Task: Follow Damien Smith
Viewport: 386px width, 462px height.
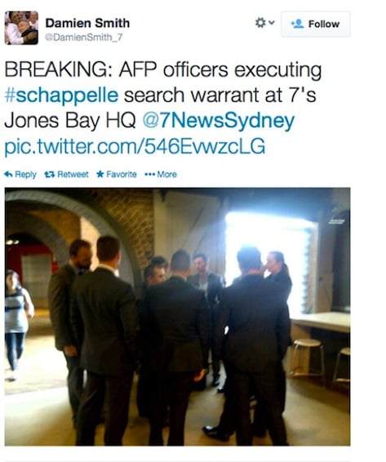Action: tap(315, 24)
